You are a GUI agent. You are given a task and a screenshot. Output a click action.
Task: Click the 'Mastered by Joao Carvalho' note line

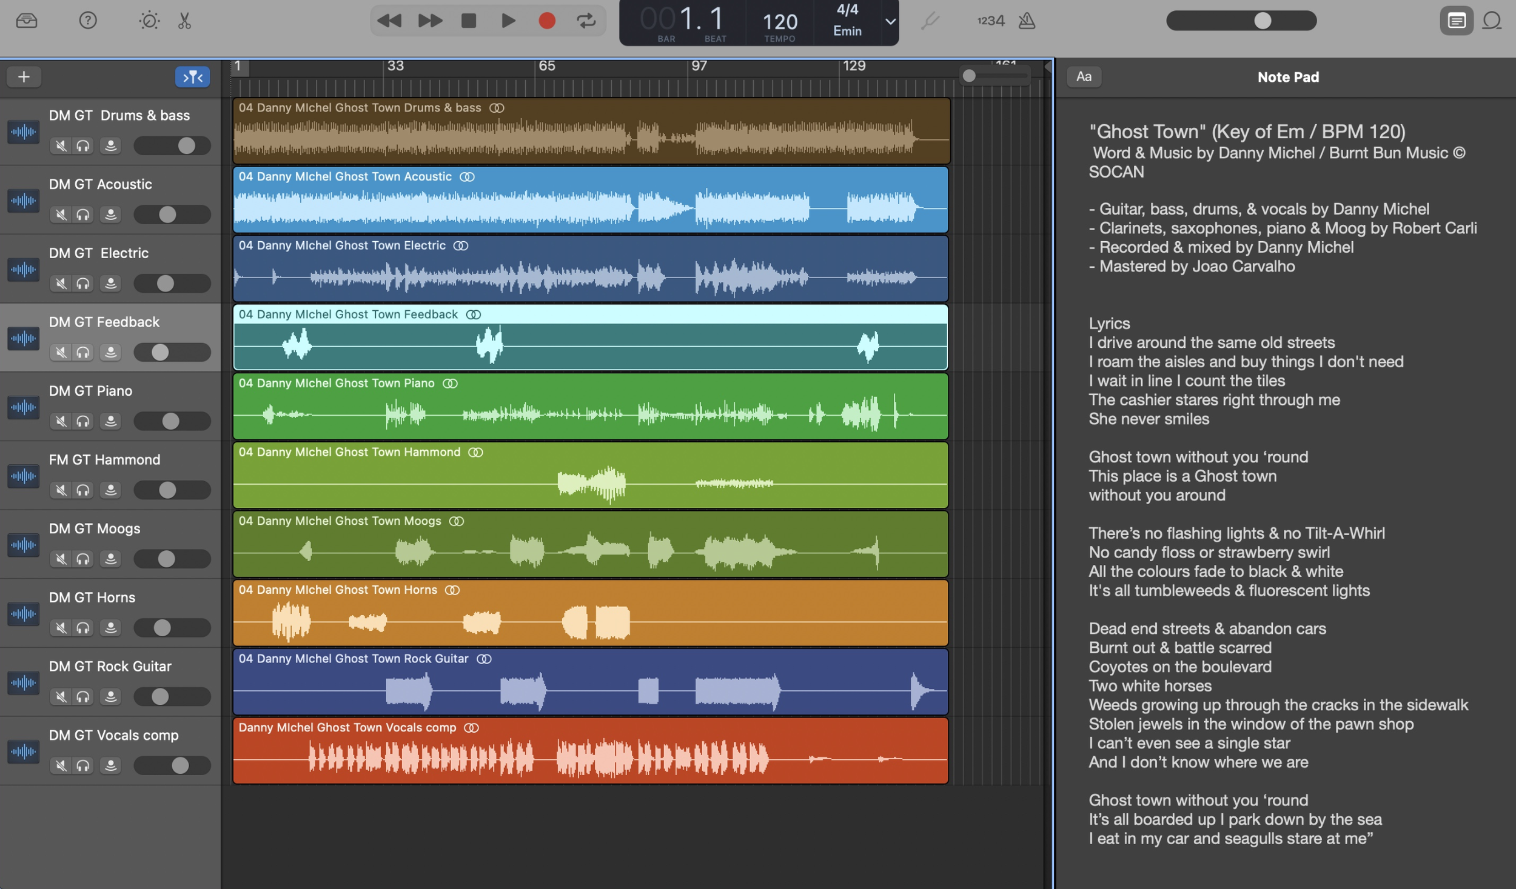(x=1192, y=266)
